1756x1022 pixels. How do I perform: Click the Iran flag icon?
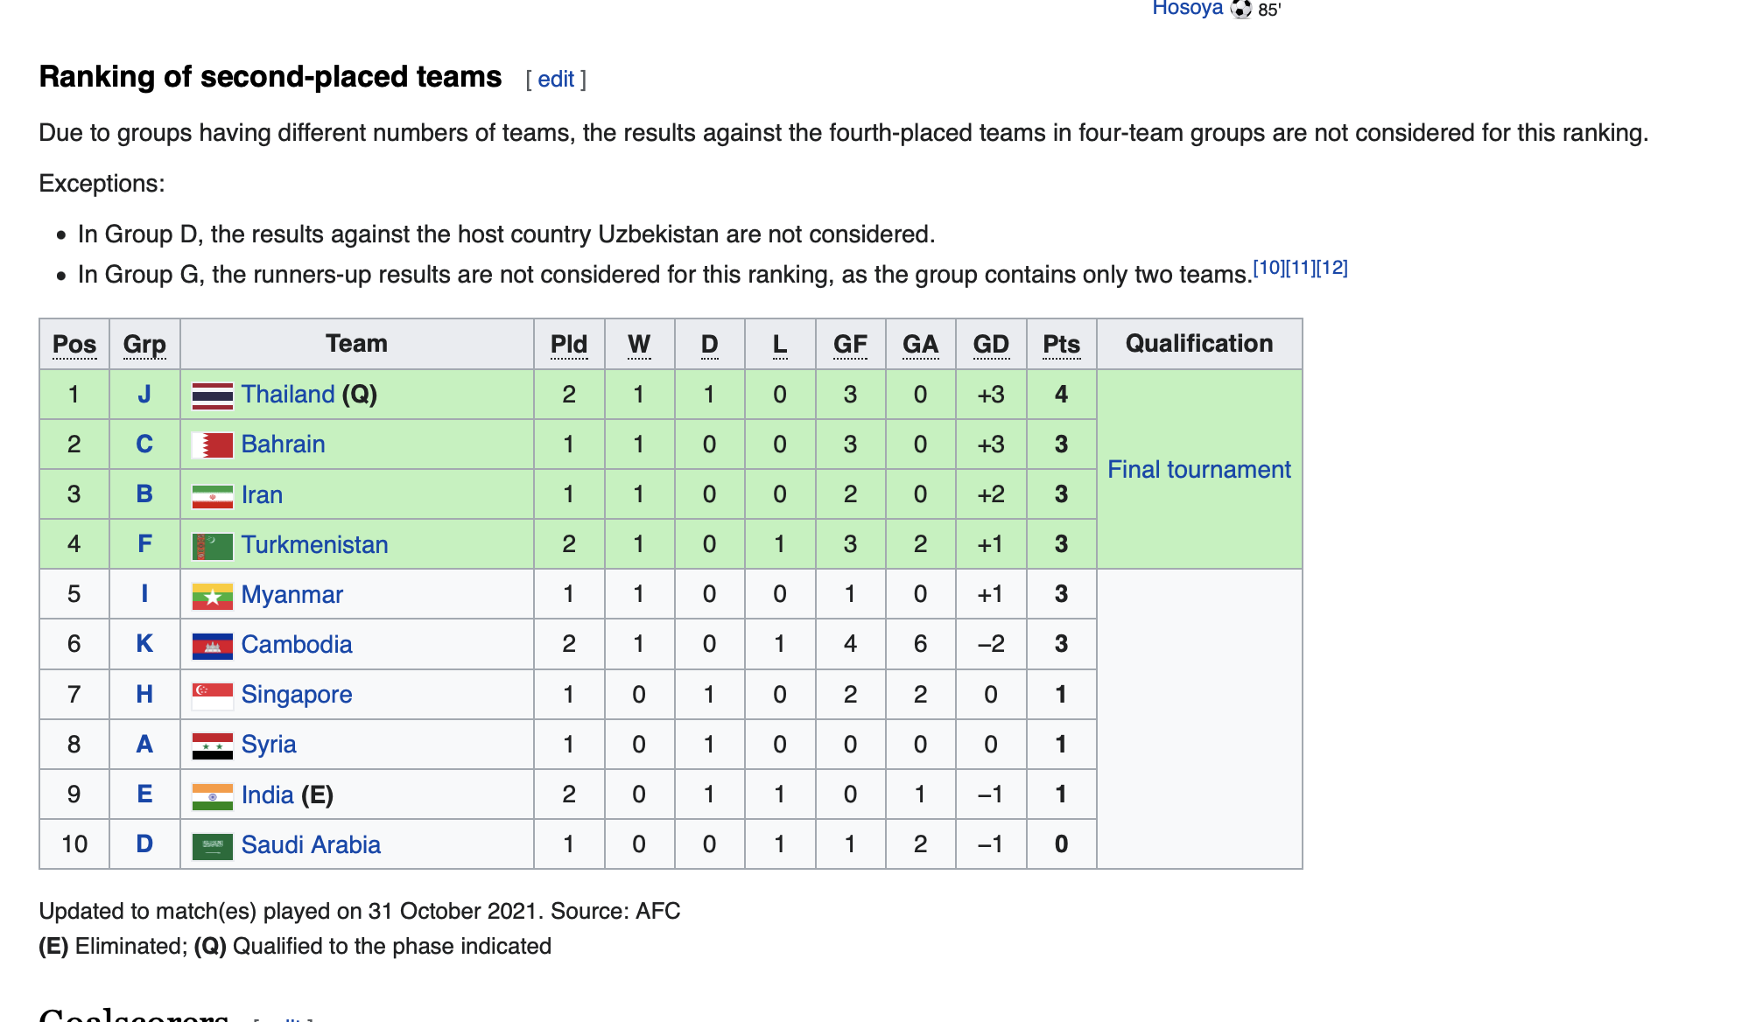212,496
